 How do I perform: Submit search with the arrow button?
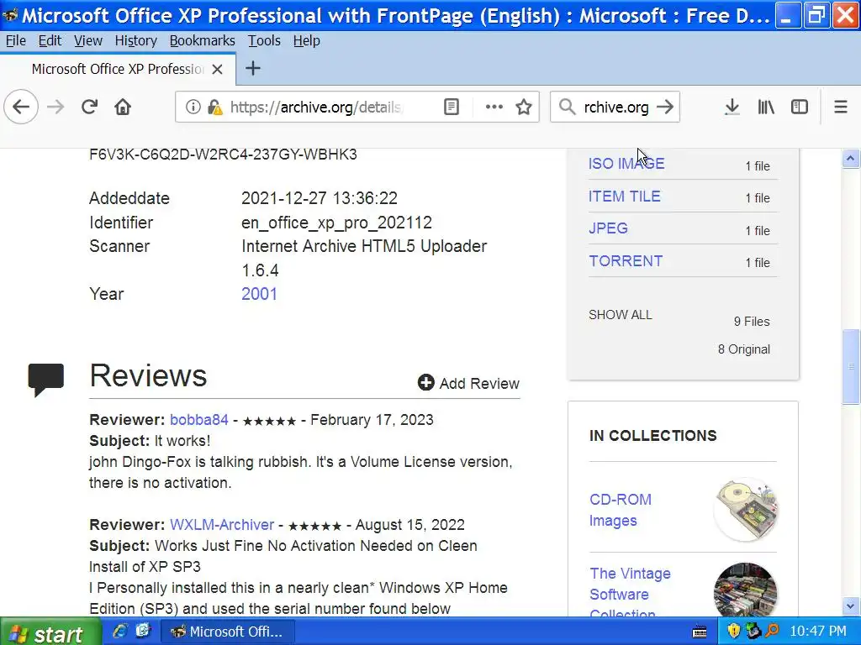(x=665, y=107)
